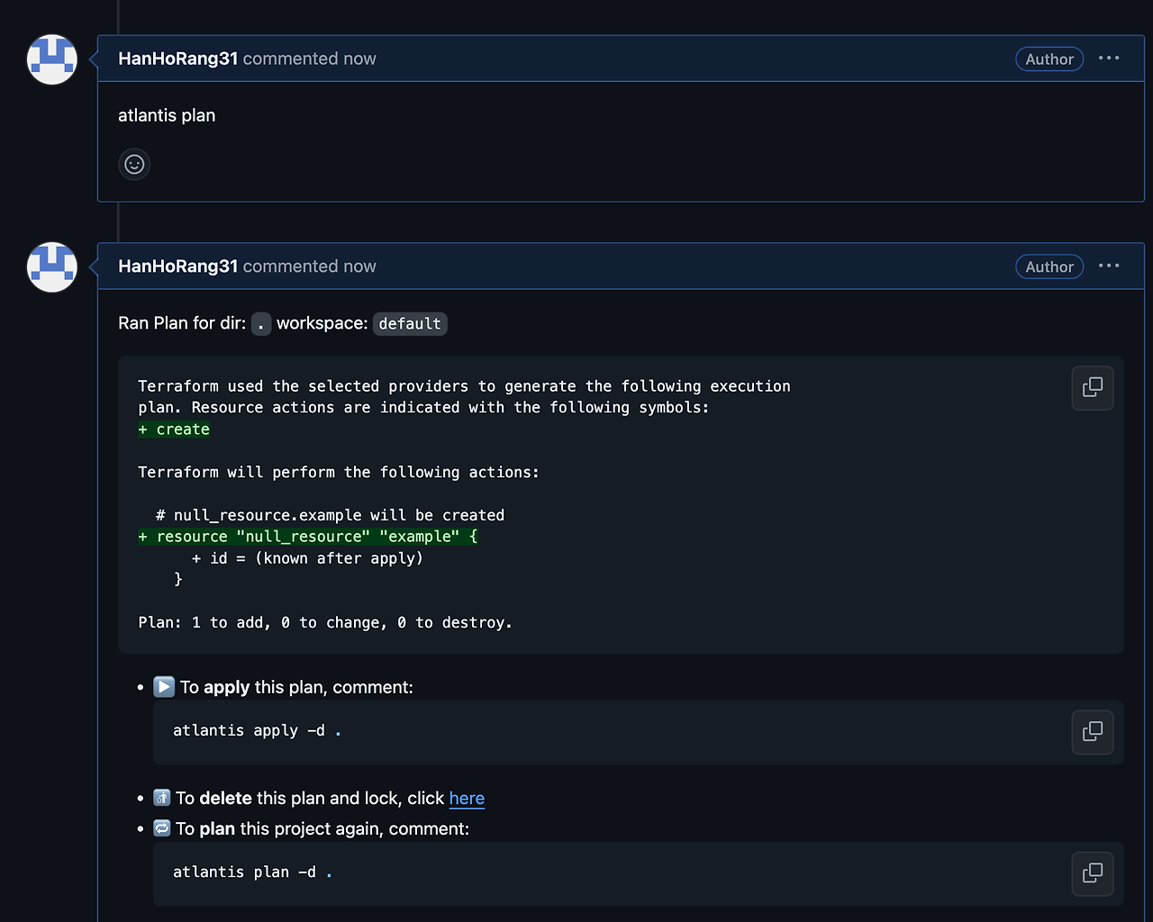This screenshot has height=922, width=1153.
Task: Select the 'atlantis plan' comment text
Action: pyautogui.click(x=167, y=115)
